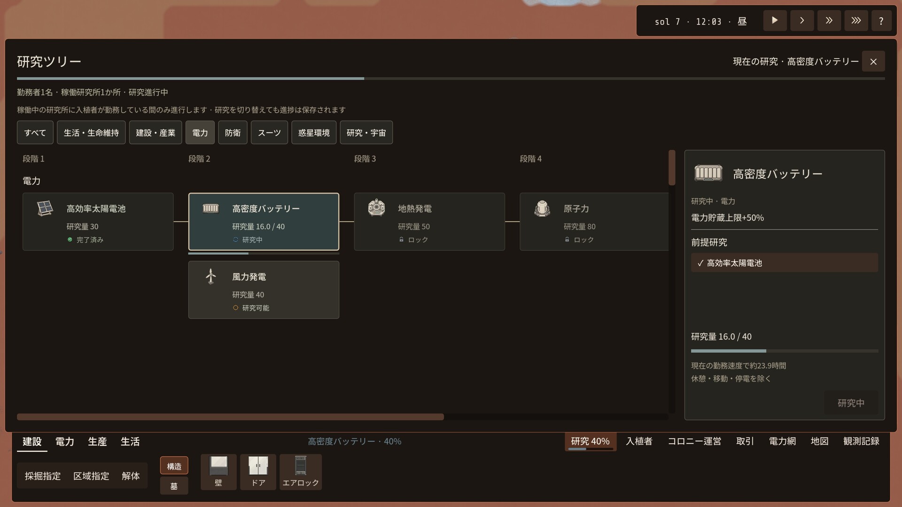Select the 解体 dismantle tool
The width and height of the screenshot is (902, 507).
coord(131,476)
